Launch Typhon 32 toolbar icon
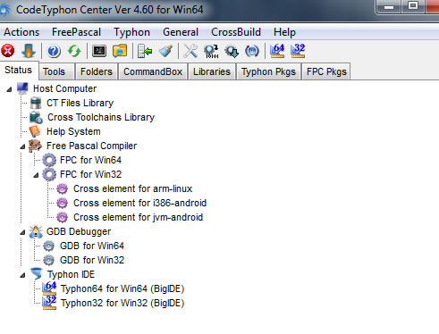Viewport: 439px width, 334px height. pyautogui.click(x=298, y=51)
